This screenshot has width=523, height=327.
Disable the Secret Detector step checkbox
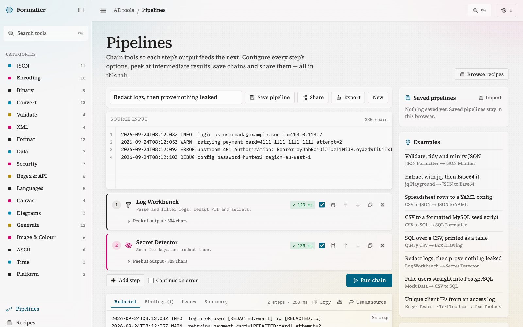[x=322, y=245]
